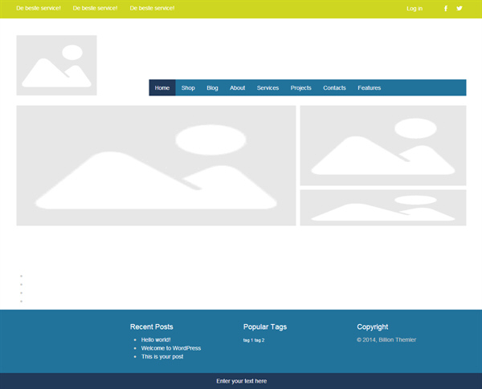Select Services in navigation bar
The height and width of the screenshot is (389, 482).
pos(268,87)
